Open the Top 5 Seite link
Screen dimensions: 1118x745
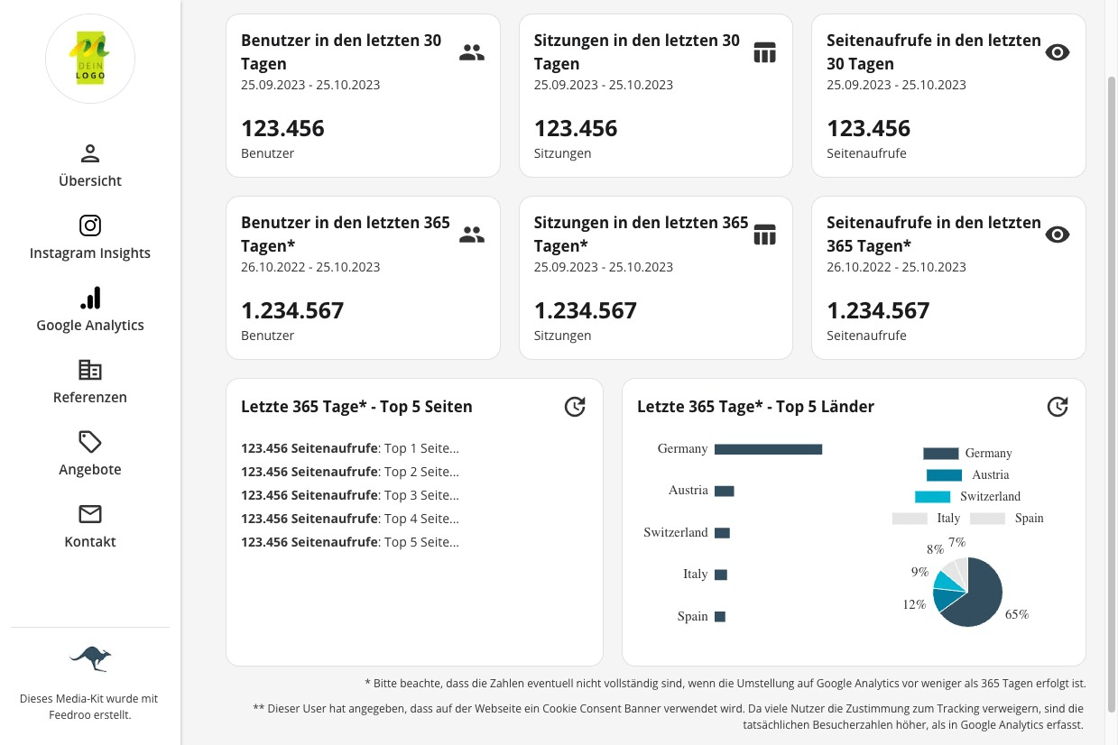(421, 542)
